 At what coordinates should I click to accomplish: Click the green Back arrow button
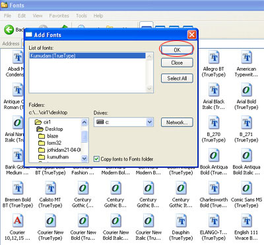pyautogui.click(x=9, y=30)
